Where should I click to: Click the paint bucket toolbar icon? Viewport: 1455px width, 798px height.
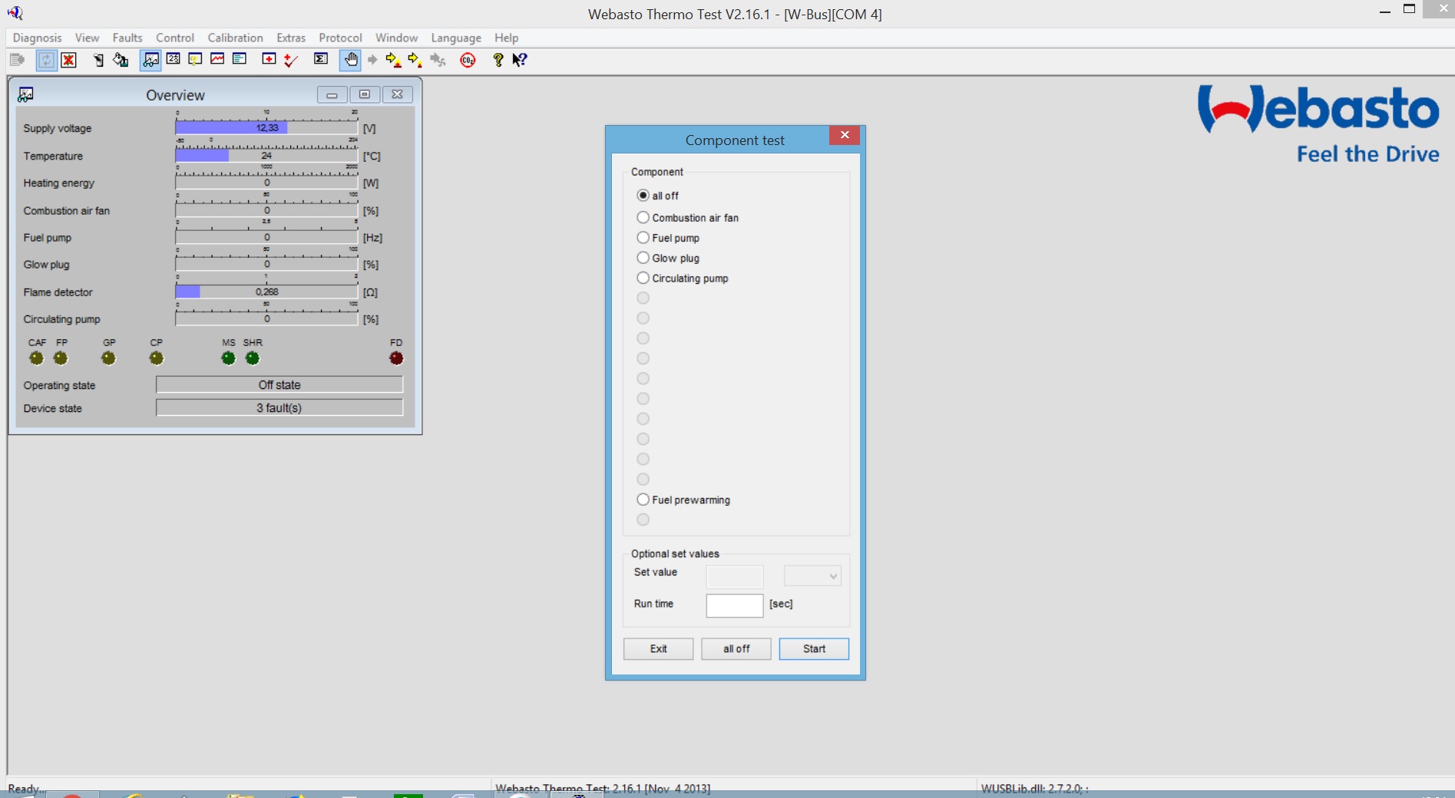pos(121,60)
